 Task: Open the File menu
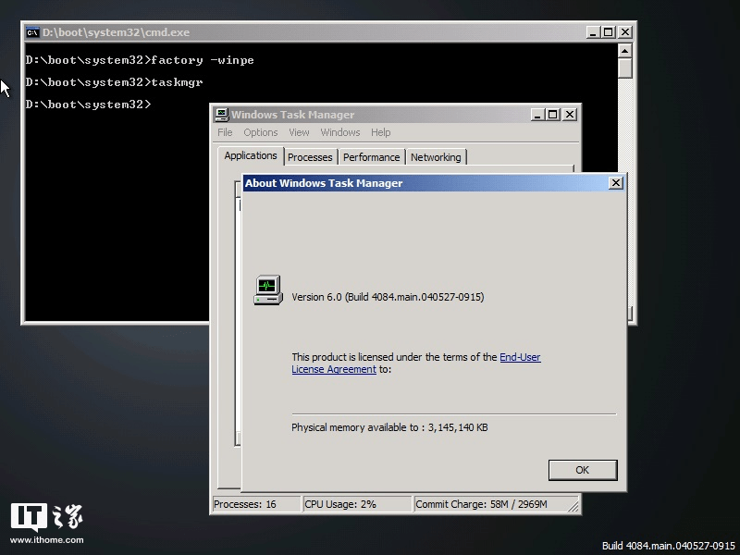tap(224, 132)
